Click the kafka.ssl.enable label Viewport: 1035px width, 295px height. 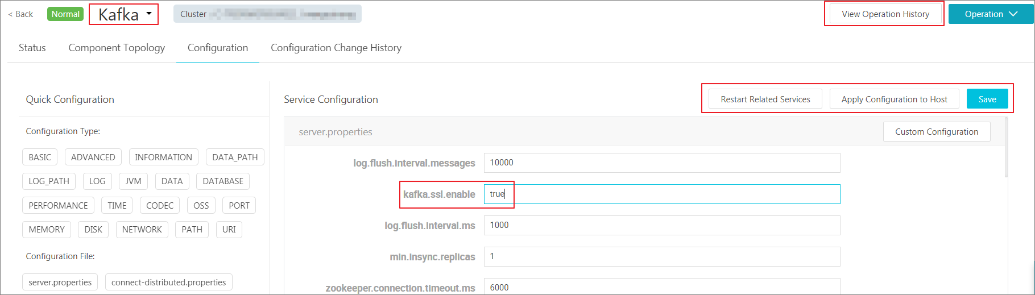pos(439,194)
